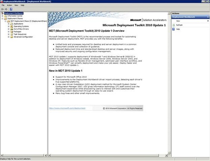Open the microsoft.com/deployment link
210x161 pixels.
point(67,108)
